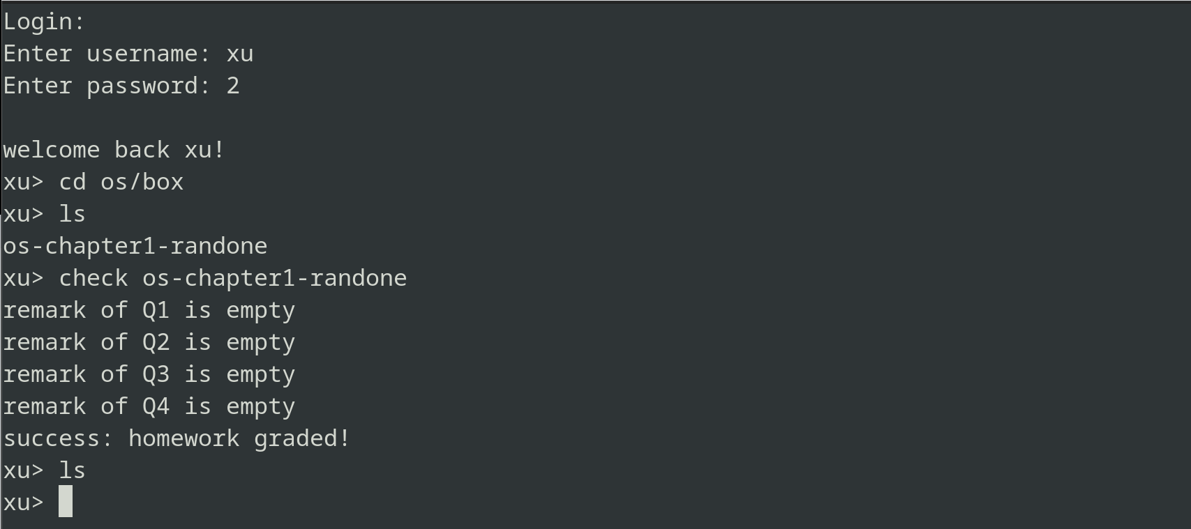The width and height of the screenshot is (1191, 529).
Task: Click the 'remark of Q2 is empty' line
Action: pyautogui.click(x=149, y=342)
